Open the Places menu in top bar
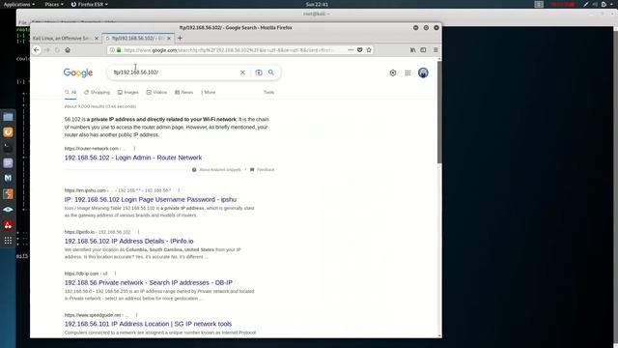The height and width of the screenshot is (348, 618). point(54,4)
